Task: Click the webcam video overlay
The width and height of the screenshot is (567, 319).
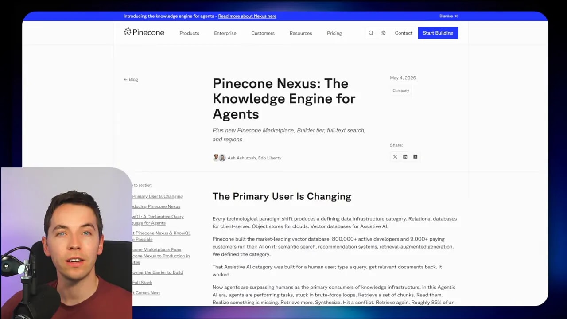Action: (66, 243)
